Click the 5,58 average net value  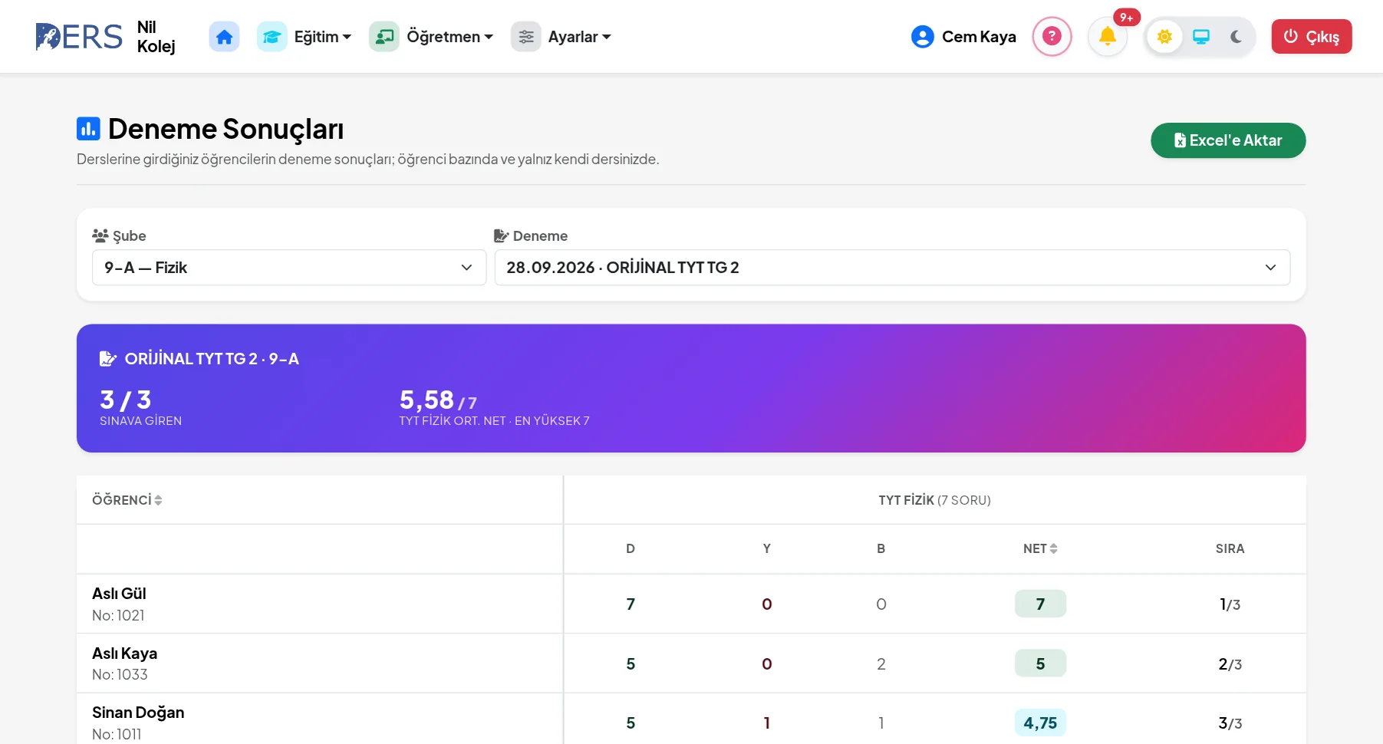pos(426,400)
